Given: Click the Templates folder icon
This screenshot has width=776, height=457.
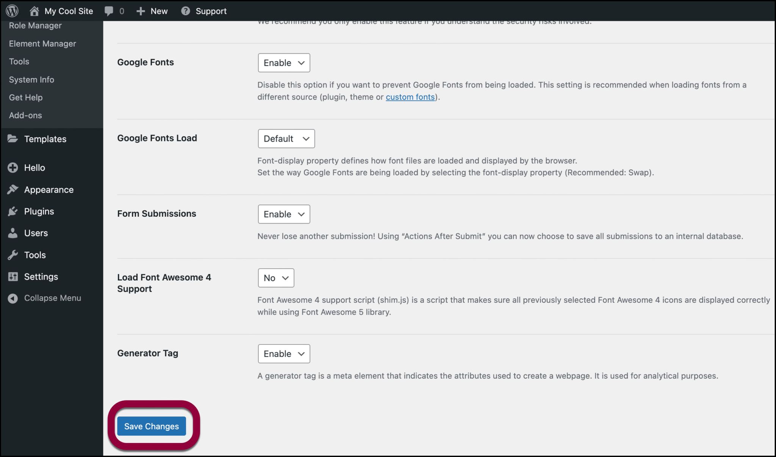Looking at the screenshot, I should 13,139.
